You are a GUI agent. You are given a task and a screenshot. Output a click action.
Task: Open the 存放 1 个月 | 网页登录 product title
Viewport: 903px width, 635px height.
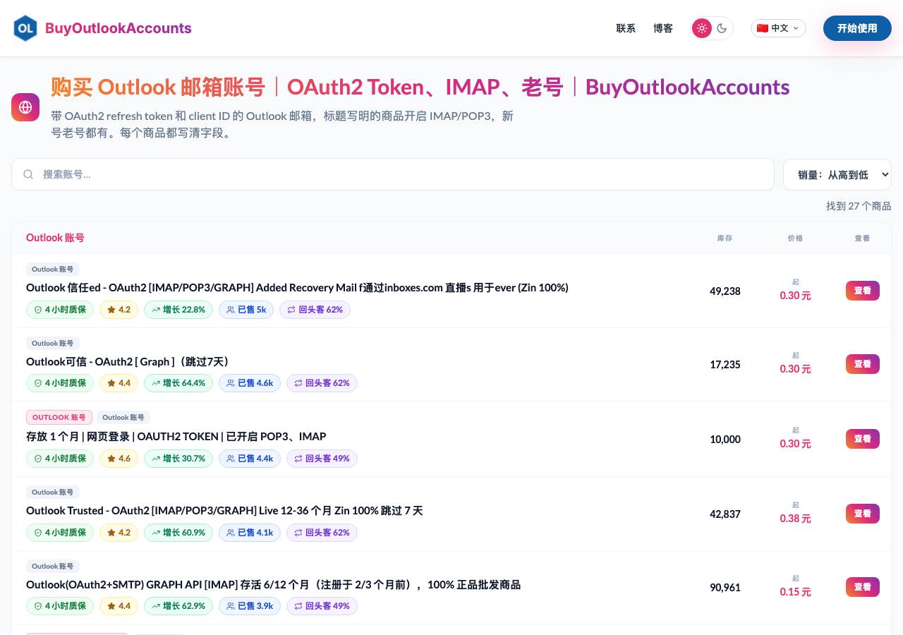[176, 437]
